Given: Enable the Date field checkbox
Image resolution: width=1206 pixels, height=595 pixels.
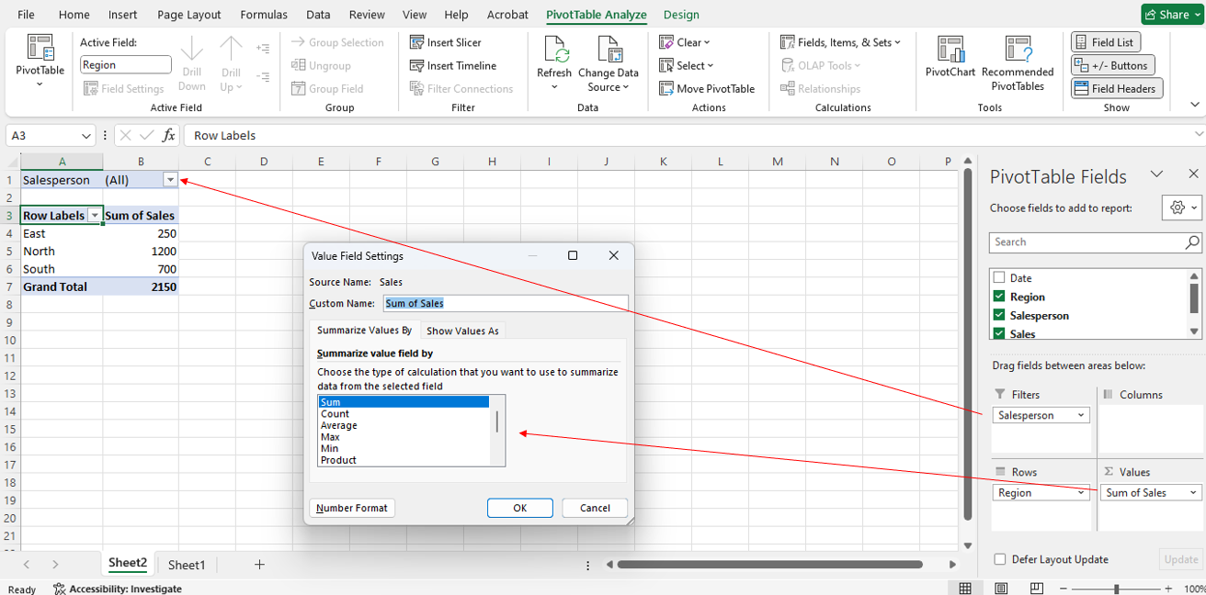Looking at the screenshot, I should (x=998, y=277).
